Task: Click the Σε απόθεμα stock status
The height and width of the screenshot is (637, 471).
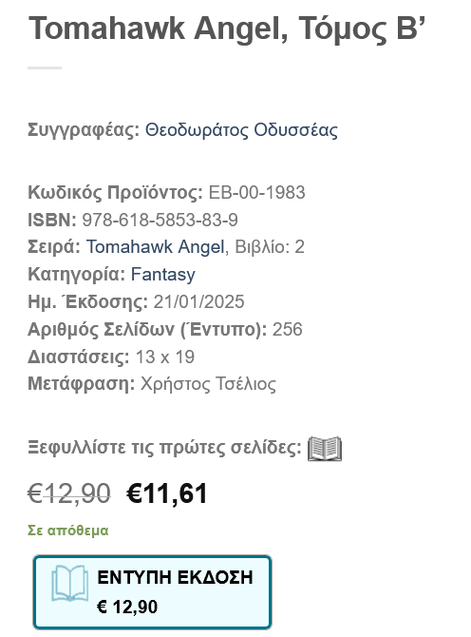Action: [68, 531]
